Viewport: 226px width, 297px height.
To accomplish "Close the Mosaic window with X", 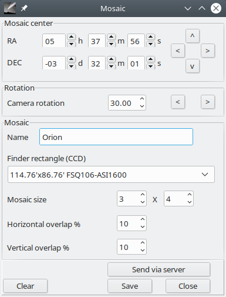I will 216,8.
